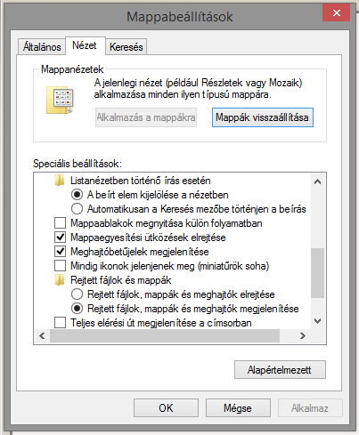
Task: Click the settings list scroll up arrow
Action: [x=317, y=181]
